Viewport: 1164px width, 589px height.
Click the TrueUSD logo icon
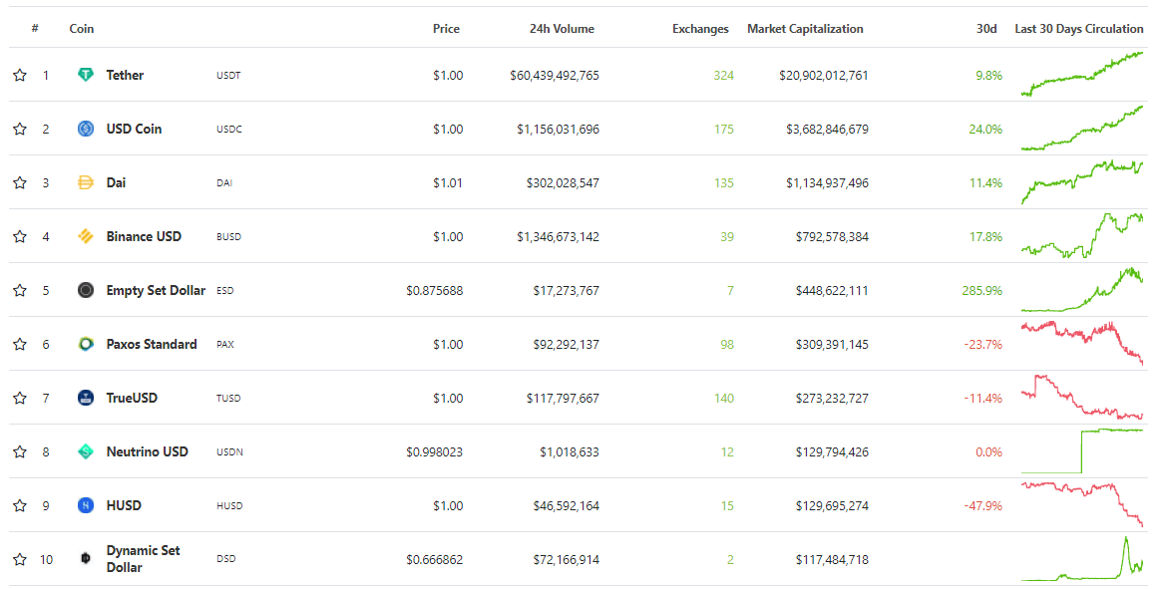click(x=86, y=398)
